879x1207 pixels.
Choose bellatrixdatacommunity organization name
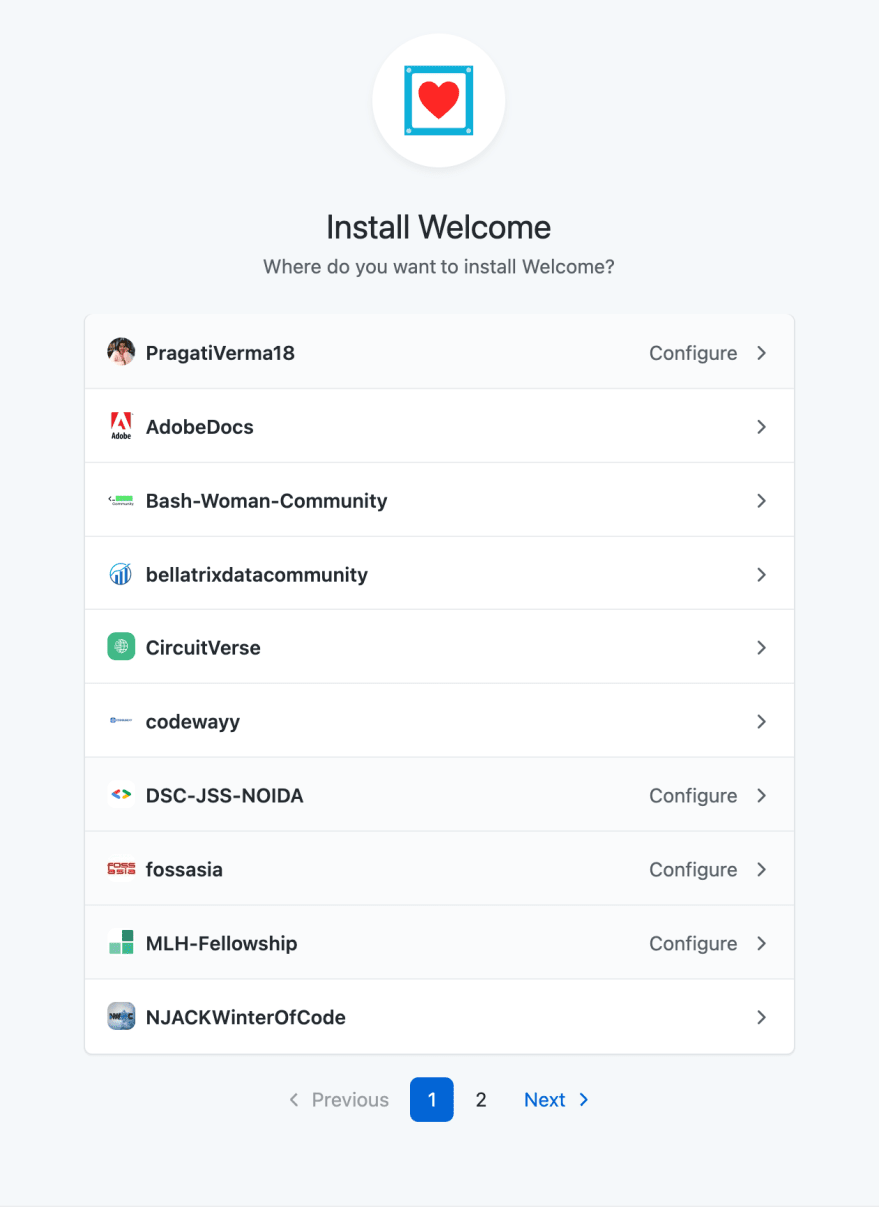(x=257, y=575)
